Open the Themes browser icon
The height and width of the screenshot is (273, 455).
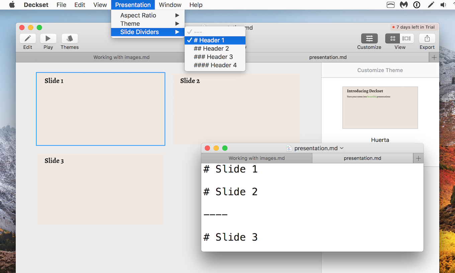(69, 38)
